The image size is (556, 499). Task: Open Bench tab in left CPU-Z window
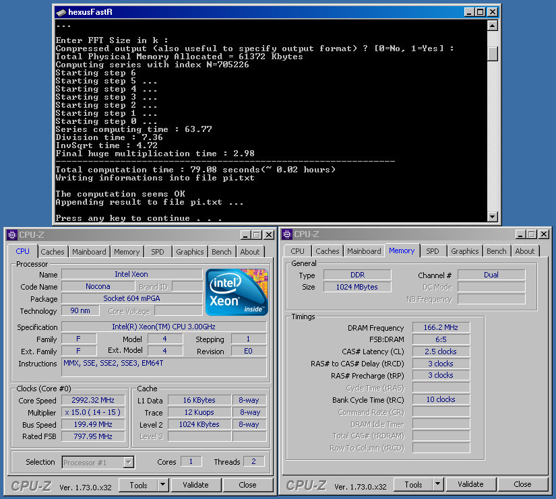pyautogui.click(x=222, y=252)
